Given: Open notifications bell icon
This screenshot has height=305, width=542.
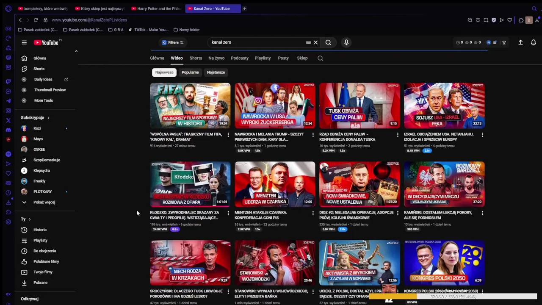Looking at the screenshot, I should (534, 42).
